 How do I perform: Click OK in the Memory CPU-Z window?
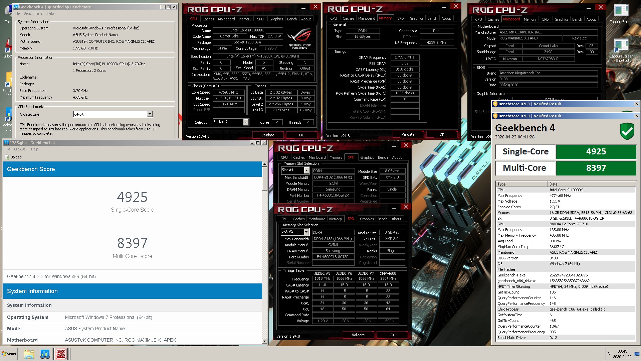(442, 134)
